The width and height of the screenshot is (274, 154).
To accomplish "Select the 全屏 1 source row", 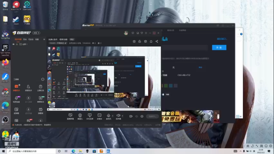I will [29, 44].
